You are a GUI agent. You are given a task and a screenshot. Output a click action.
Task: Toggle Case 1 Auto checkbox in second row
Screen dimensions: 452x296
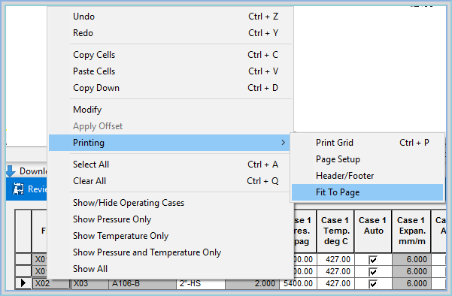[373, 271]
